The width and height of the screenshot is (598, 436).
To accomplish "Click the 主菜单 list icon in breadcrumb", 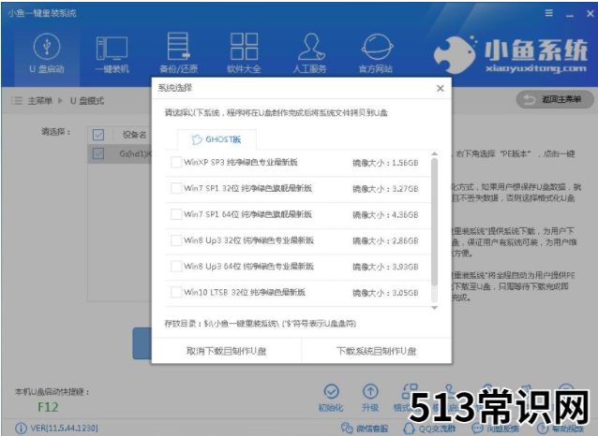I will pos(16,101).
